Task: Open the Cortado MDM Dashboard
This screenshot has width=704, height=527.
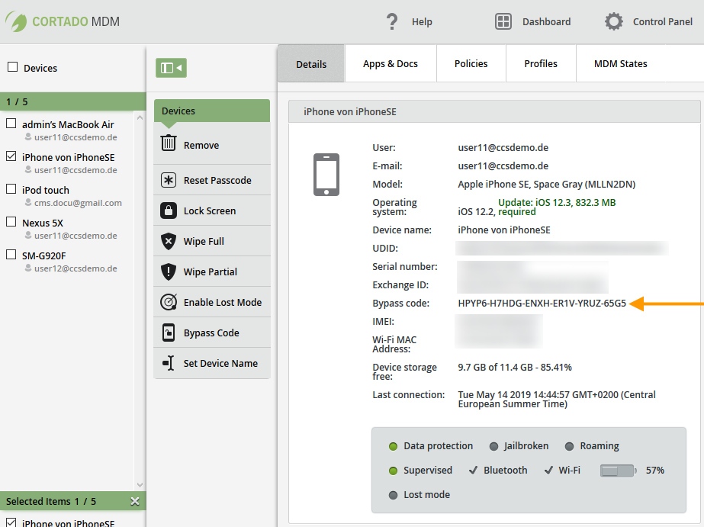Action: pos(534,21)
